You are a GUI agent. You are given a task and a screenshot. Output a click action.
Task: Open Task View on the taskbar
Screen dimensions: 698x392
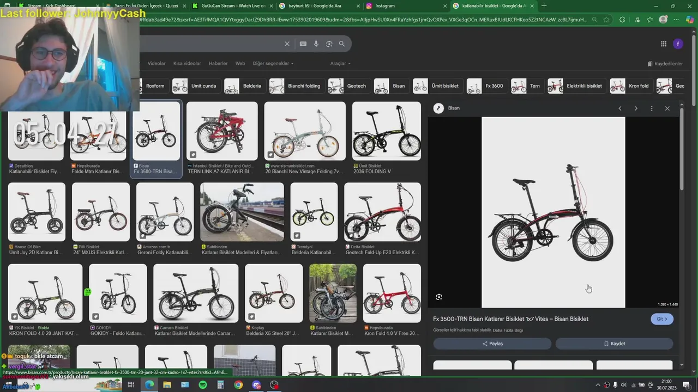tap(131, 385)
